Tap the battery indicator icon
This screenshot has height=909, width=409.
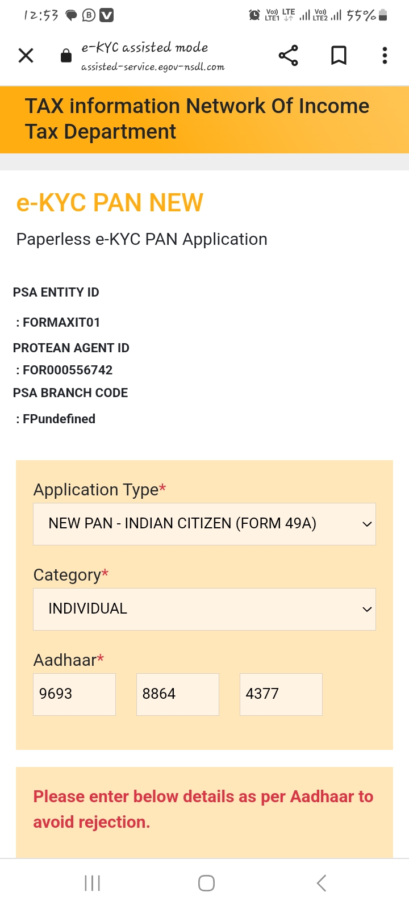(x=383, y=15)
